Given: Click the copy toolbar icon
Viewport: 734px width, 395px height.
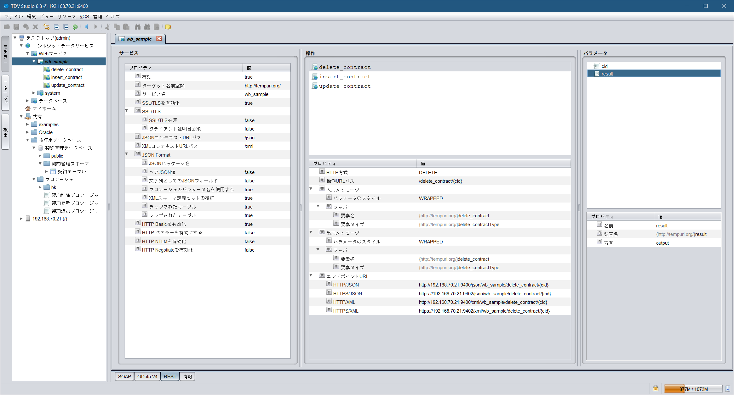Looking at the screenshot, I should 117,27.
